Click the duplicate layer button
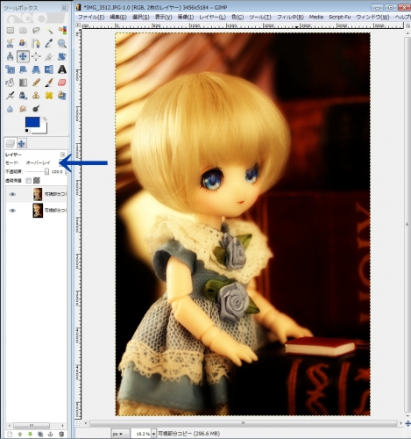This screenshot has width=411, height=439. pos(40,434)
